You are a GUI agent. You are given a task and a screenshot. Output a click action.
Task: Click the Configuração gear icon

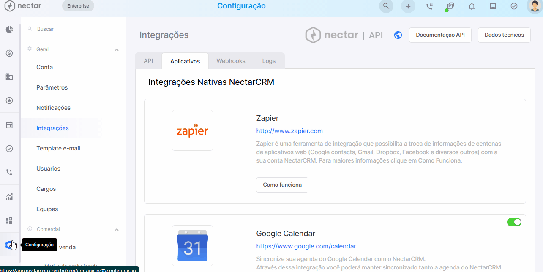coord(9,245)
